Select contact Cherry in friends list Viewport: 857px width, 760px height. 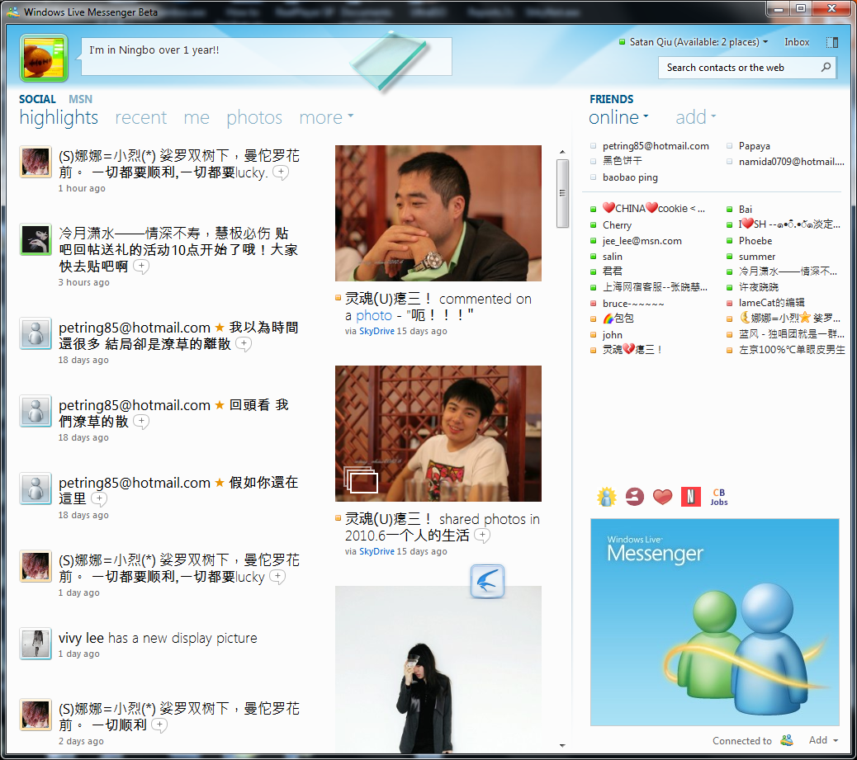[x=617, y=225]
